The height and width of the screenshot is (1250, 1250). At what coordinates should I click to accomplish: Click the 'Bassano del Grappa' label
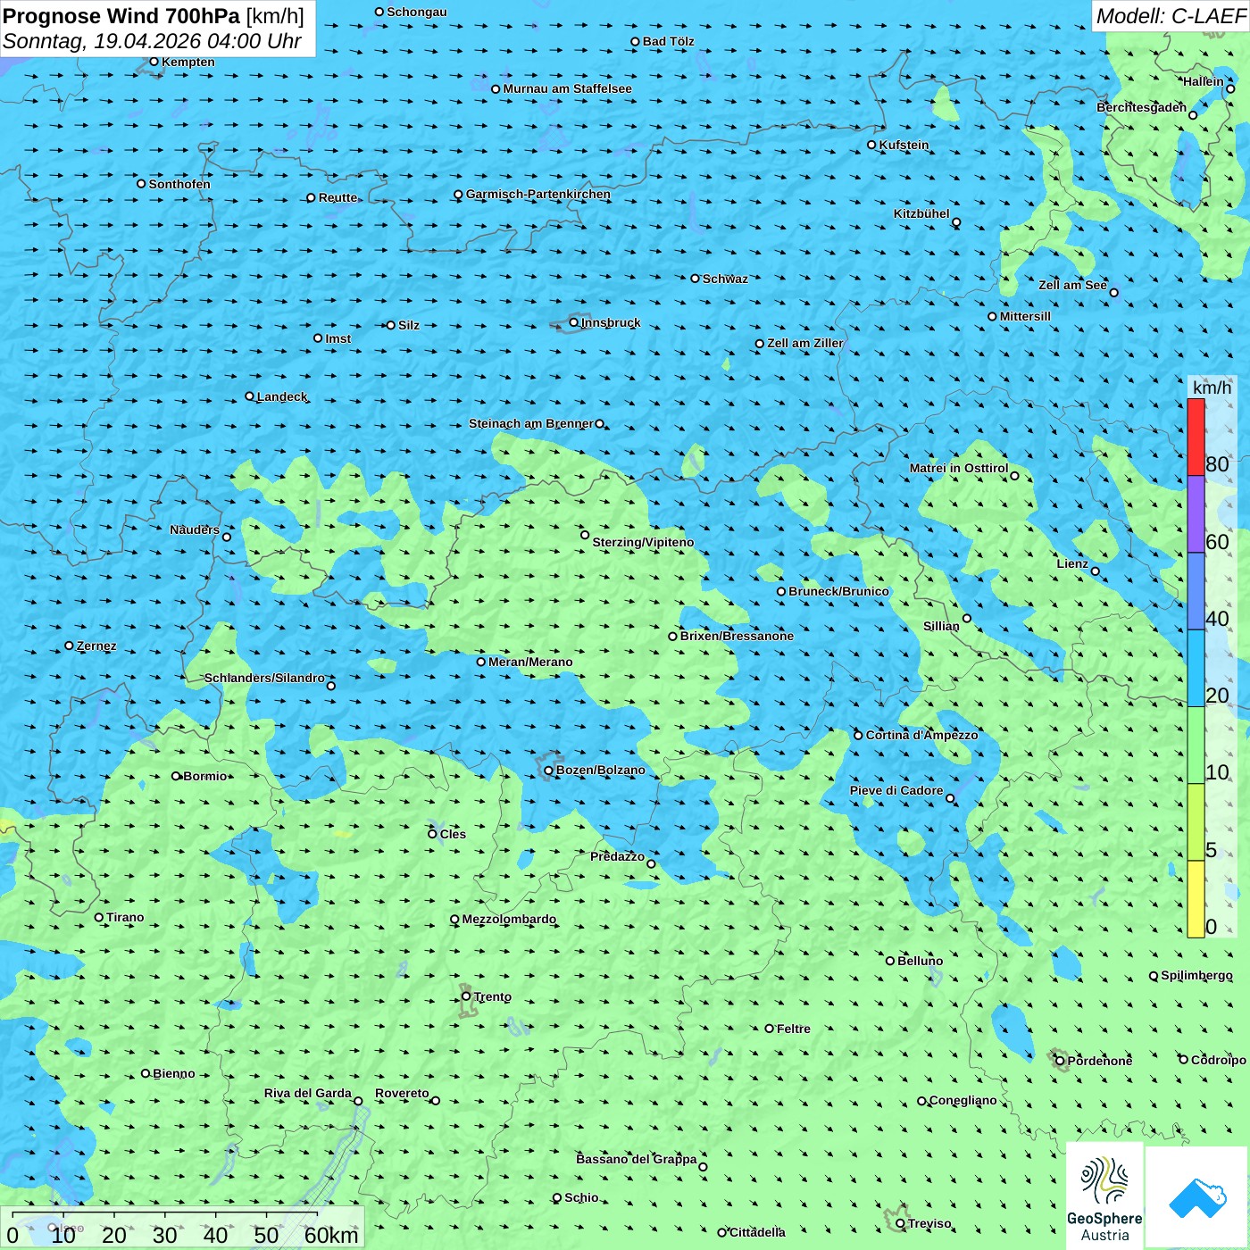(x=637, y=1159)
